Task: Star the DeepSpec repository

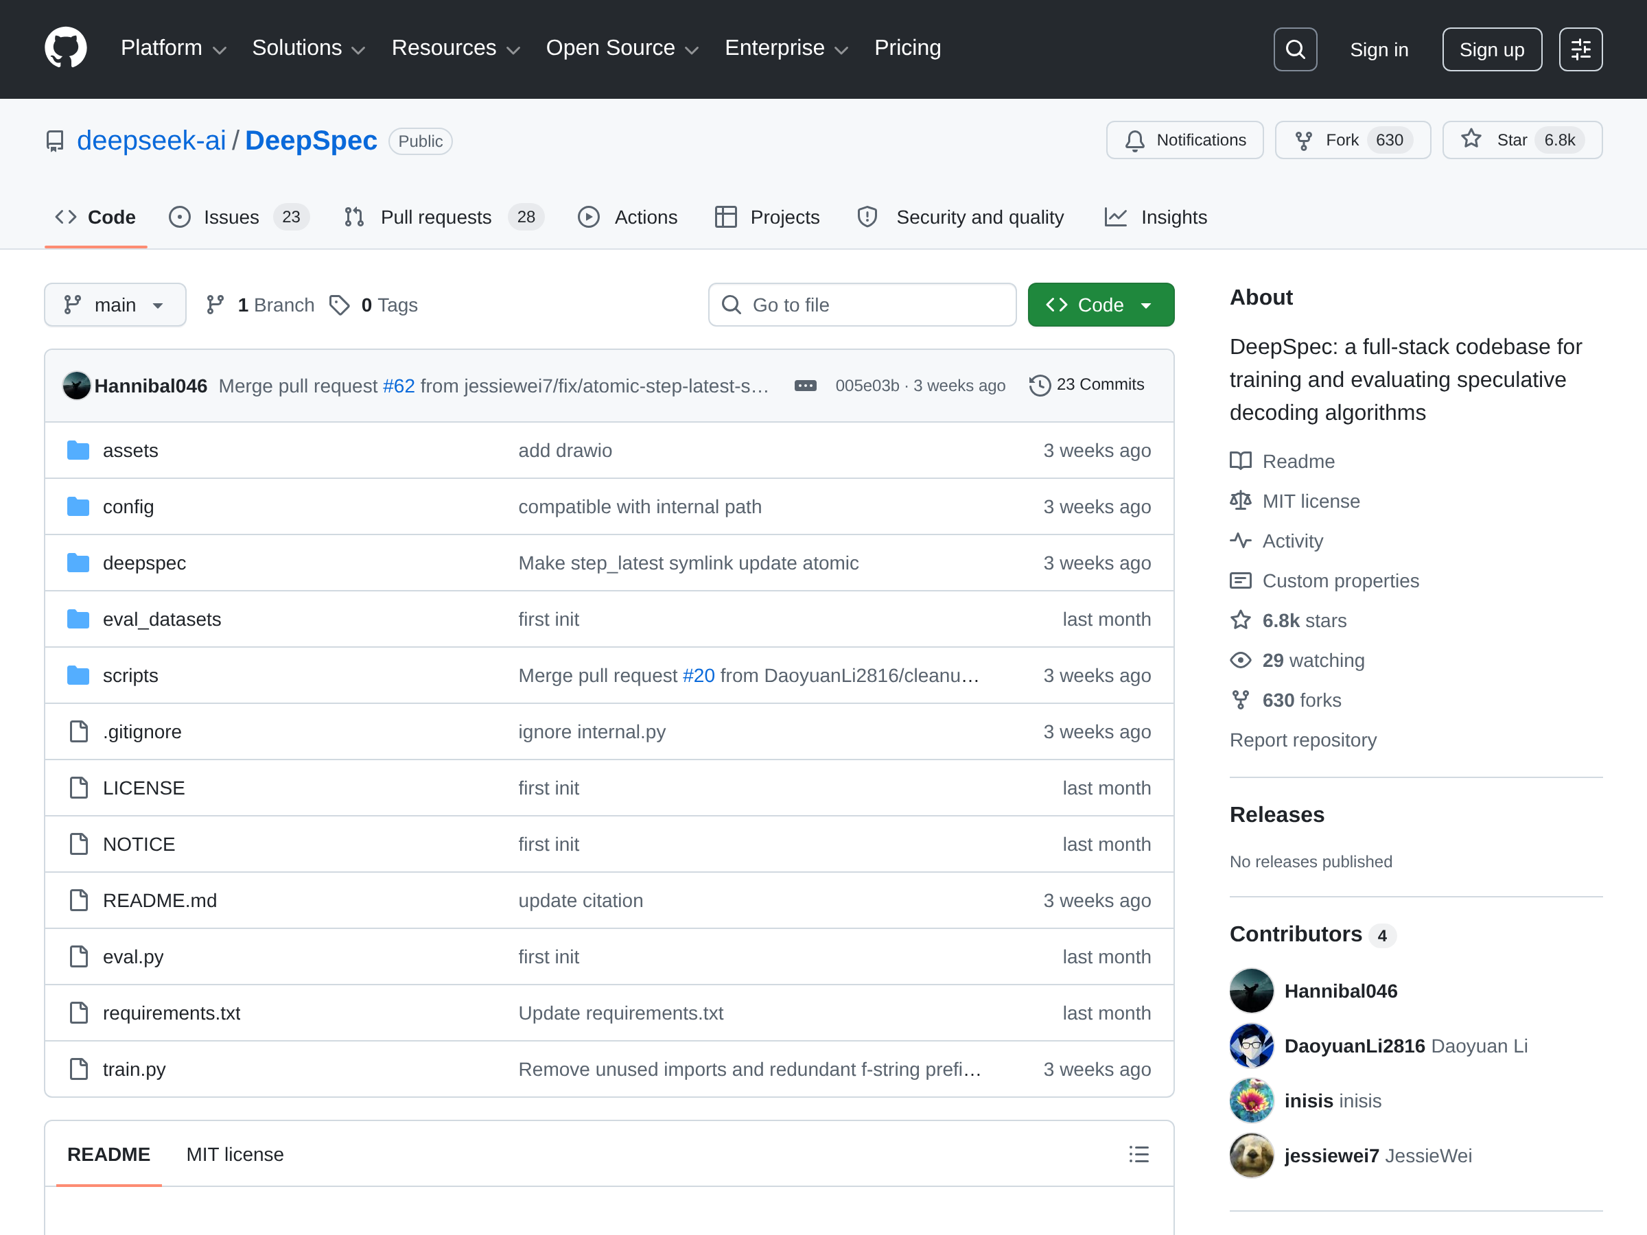Action: [1522, 140]
